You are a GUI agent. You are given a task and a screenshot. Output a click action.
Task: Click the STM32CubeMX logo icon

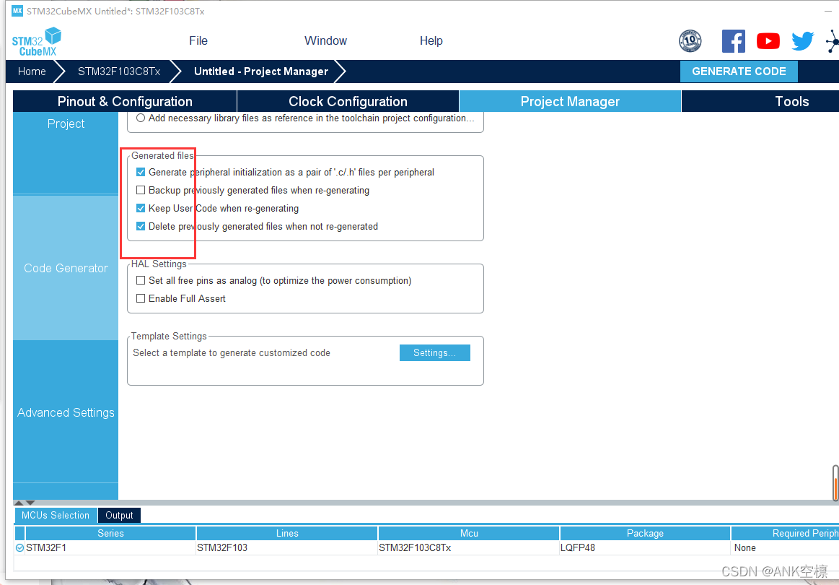pos(36,42)
